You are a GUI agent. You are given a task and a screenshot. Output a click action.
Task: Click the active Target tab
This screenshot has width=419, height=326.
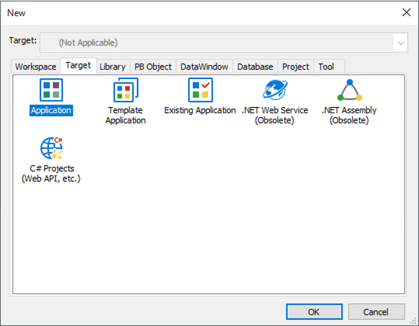(x=78, y=65)
